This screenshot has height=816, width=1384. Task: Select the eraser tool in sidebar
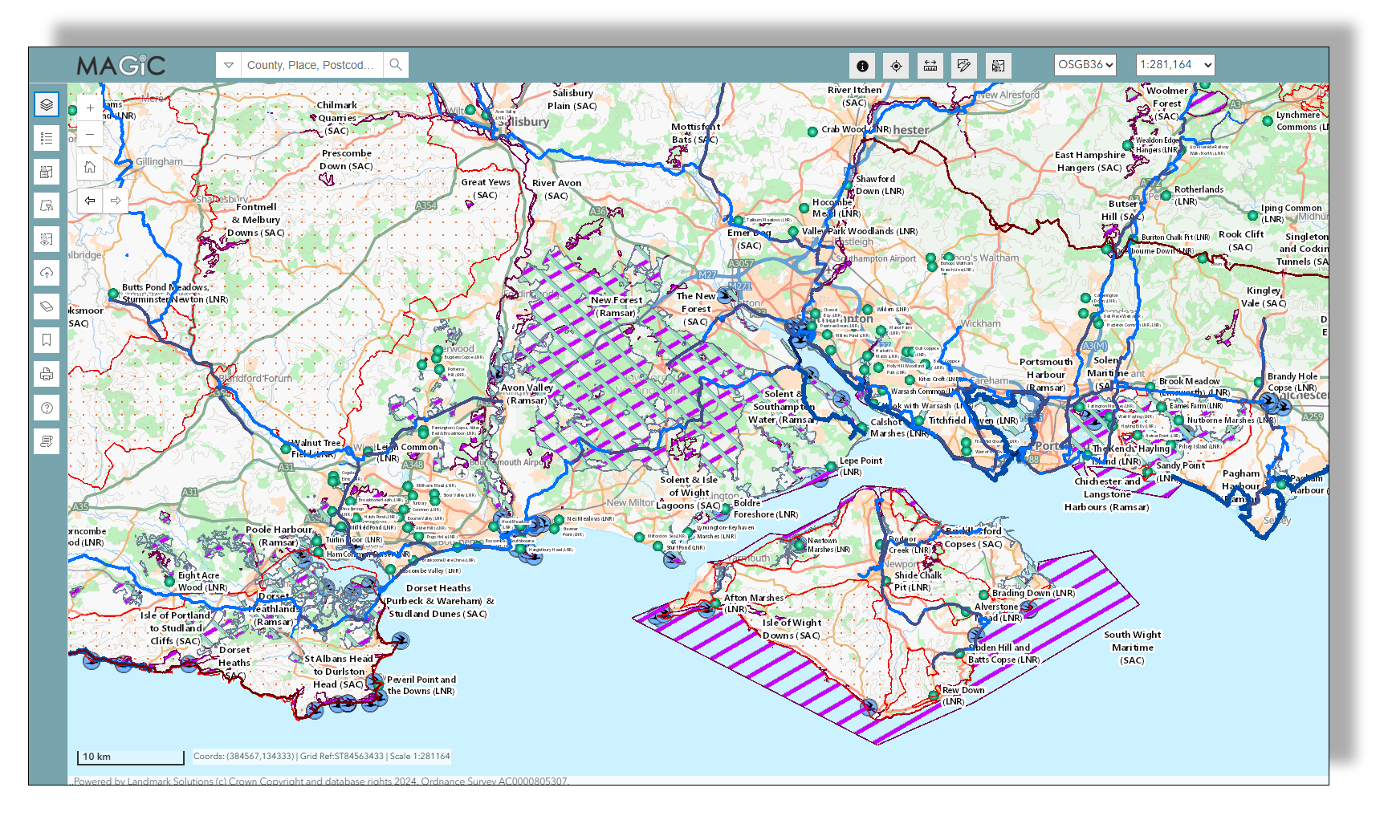[47, 307]
